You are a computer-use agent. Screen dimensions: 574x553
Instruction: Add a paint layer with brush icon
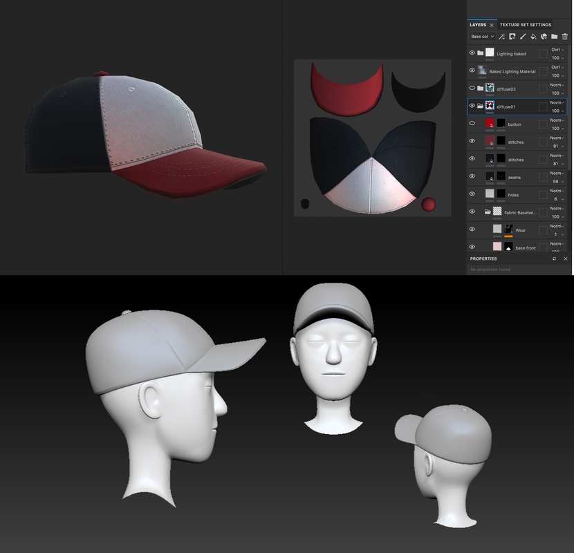click(x=523, y=36)
